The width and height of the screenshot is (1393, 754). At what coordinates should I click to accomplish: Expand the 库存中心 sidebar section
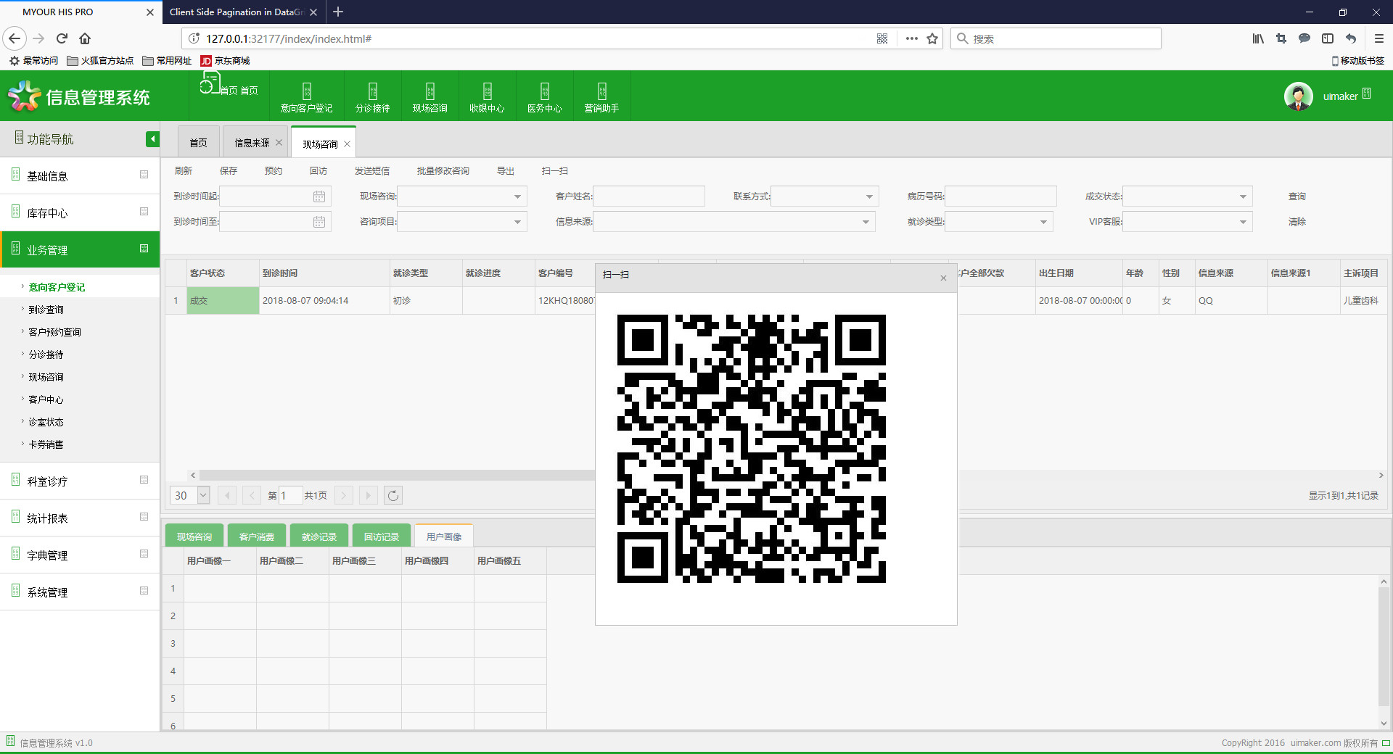pyautogui.click(x=80, y=212)
